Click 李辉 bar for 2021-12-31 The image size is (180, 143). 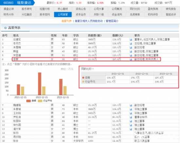tap(18, 90)
